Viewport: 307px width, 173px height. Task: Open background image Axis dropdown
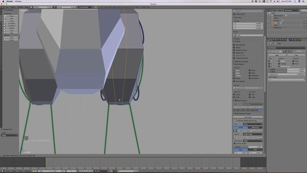[x=253, y=124]
